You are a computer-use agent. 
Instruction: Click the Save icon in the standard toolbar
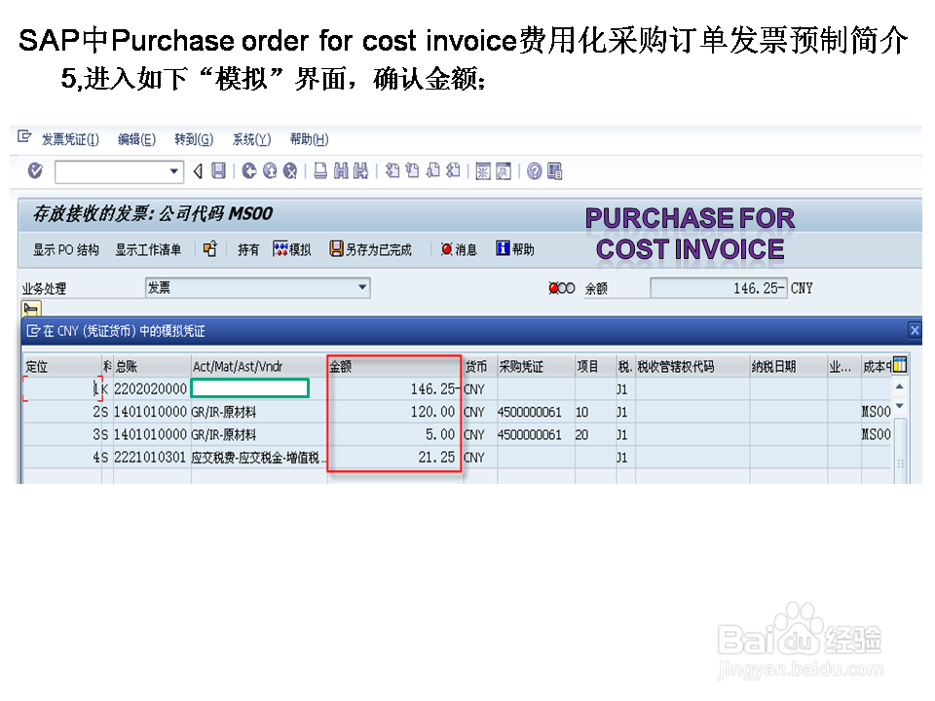216,170
